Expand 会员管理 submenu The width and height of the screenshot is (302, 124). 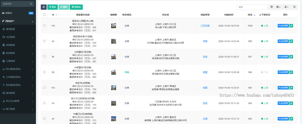(x=18, y=37)
